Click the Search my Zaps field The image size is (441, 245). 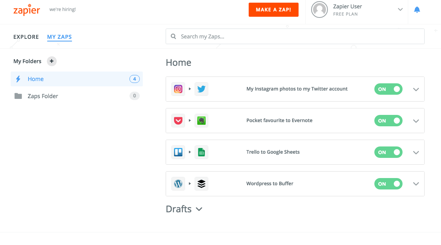click(295, 36)
